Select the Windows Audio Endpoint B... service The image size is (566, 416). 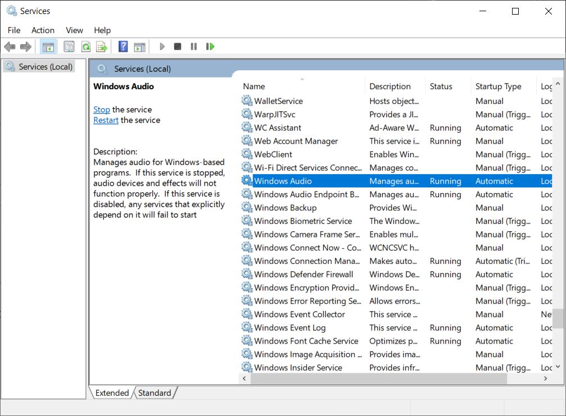click(x=396, y=194)
